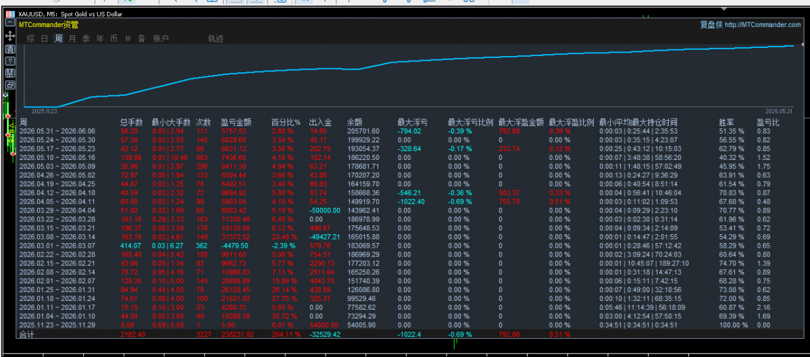810x357 pixels.
Task: Click the 合计 totals row label
Action: [x=27, y=334]
